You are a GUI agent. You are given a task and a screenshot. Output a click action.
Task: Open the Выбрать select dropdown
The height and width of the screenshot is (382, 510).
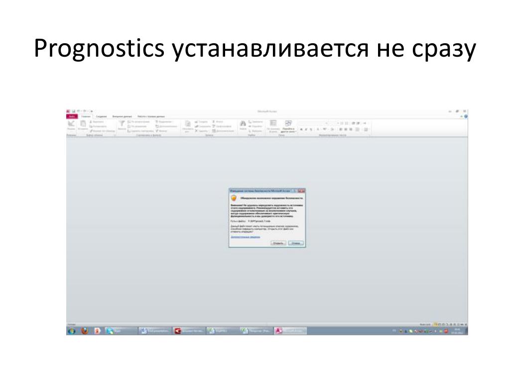coord(255,131)
